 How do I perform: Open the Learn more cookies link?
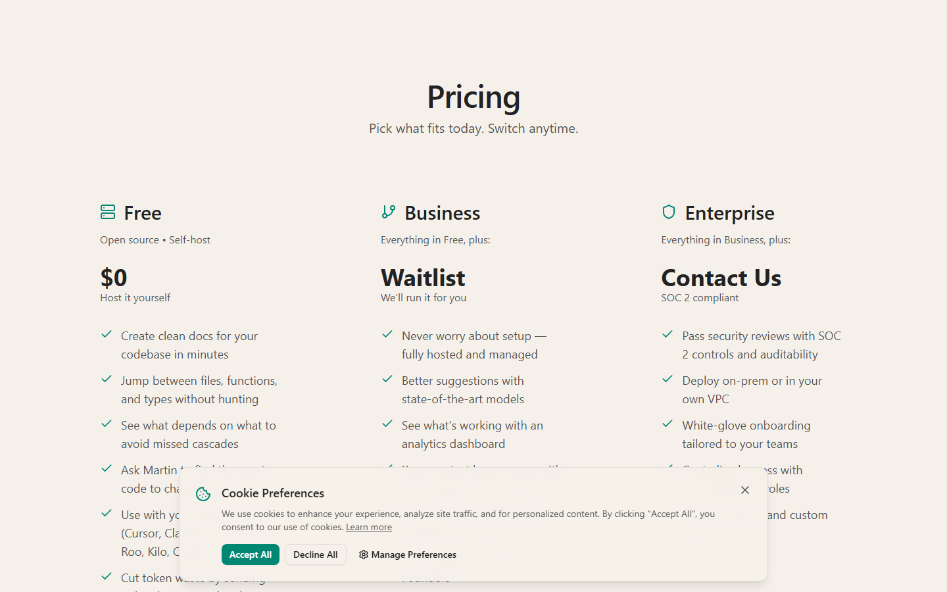[369, 527]
